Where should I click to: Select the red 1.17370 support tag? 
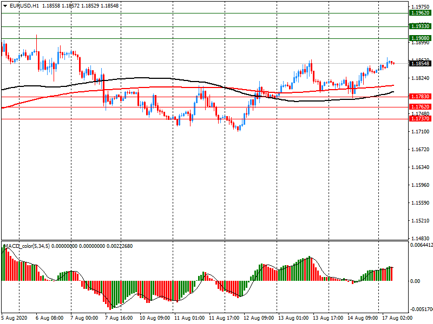click(x=420, y=118)
